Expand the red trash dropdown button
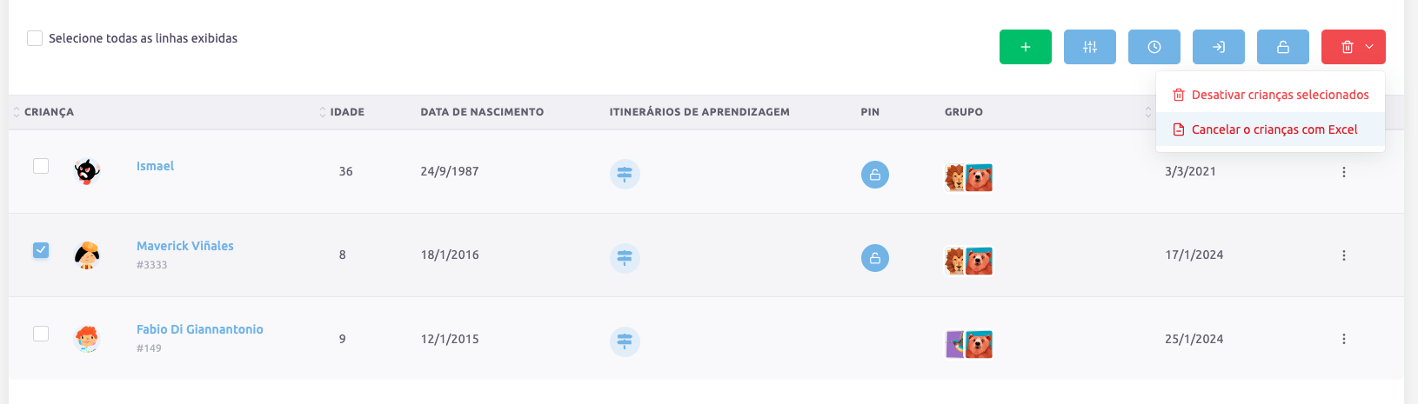Screen dimensions: 1418x404 (x=1353, y=47)
